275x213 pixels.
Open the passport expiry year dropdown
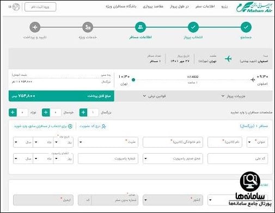coord(23,159)
